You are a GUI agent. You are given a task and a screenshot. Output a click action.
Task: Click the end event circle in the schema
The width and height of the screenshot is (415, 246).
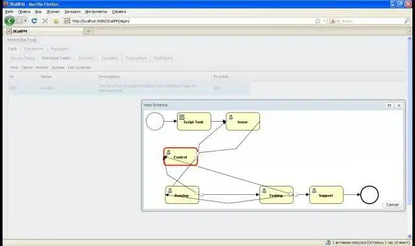(370, 195)
